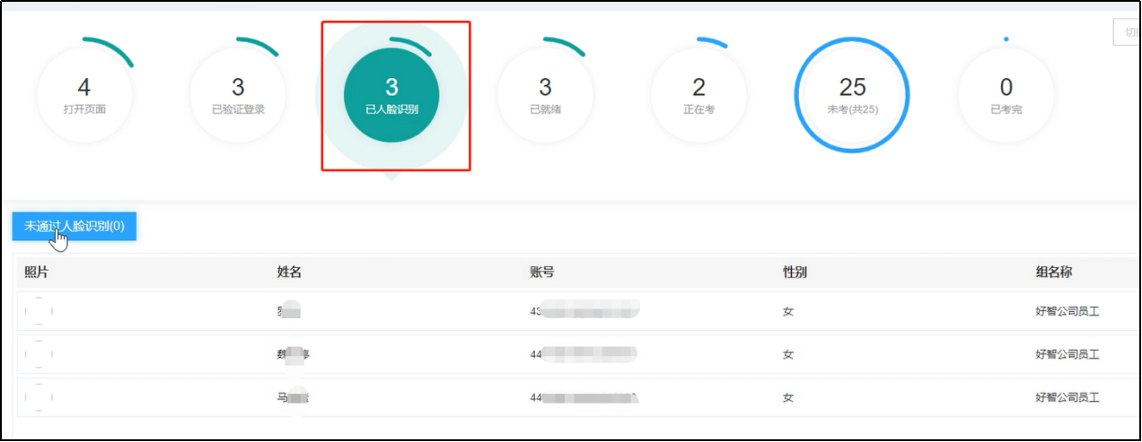Screen dimensions: 1142x442
Task: Click the 照片 column header
Action: coord(36,272)
